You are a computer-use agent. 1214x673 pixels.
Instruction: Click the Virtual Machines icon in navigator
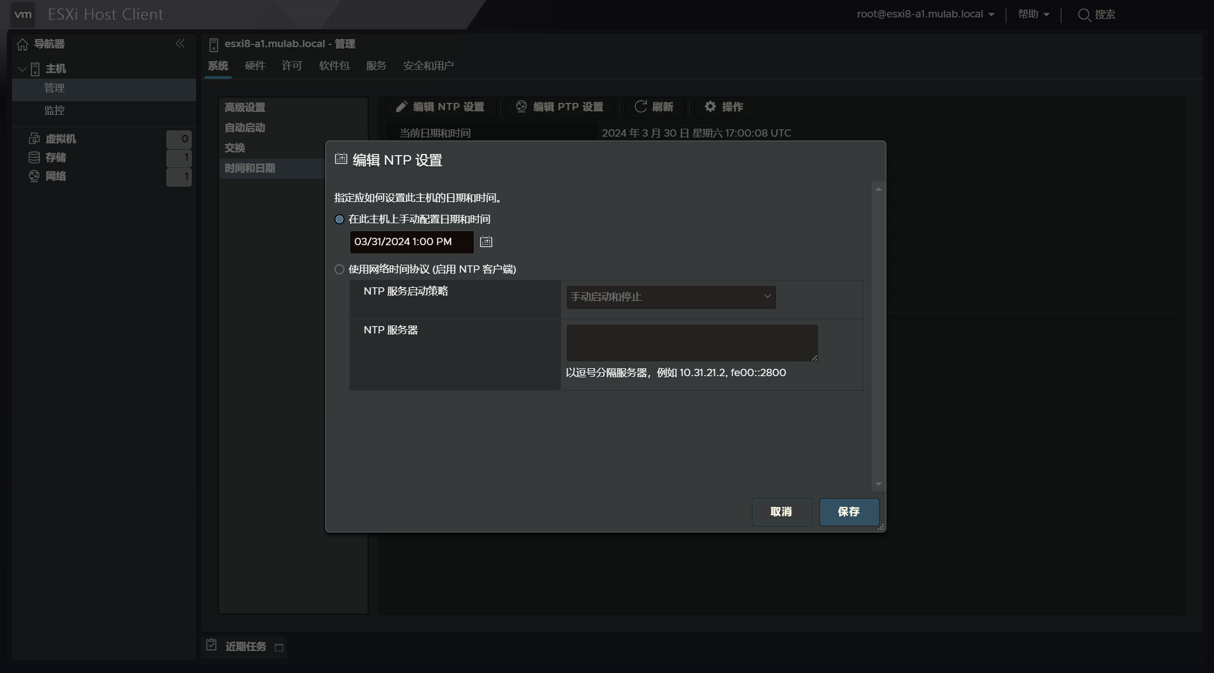pyautogui.click(x=34, y=138)
